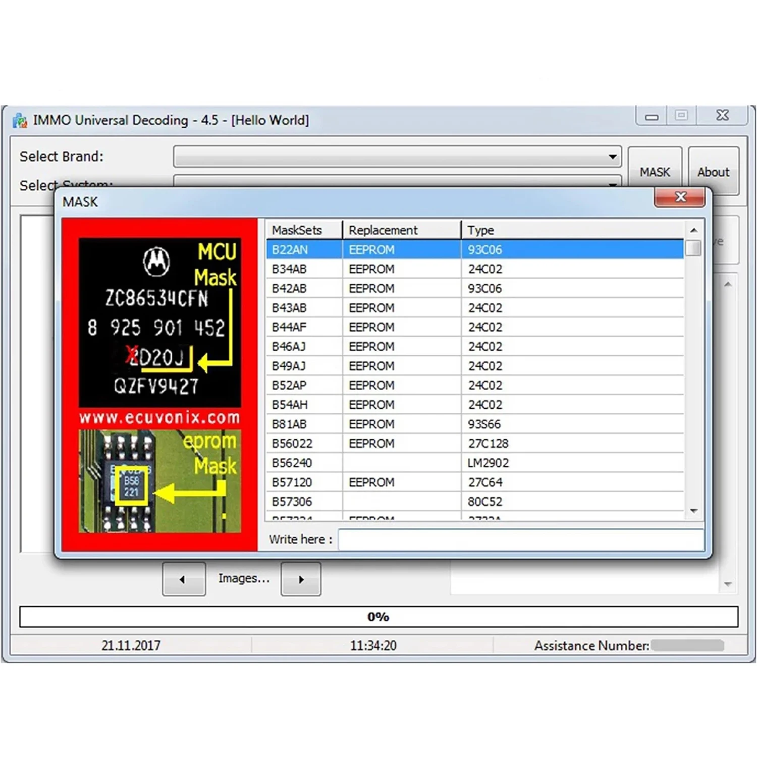
Task: Sort by Replacement column header
Action: 402,230
